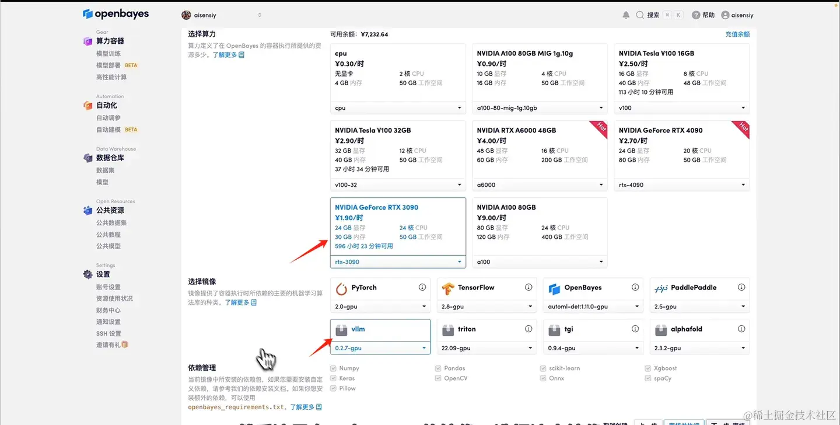
Task: Click 了解更多 under 选择镜像
Action: point(241,302)
